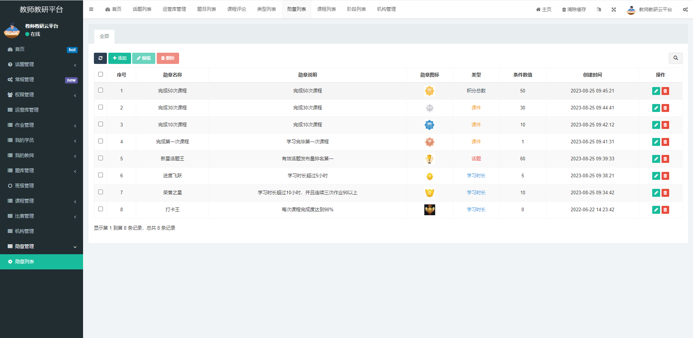Tick the checkbox for the 进度飞跃 row
Viewport: 693px width, 338px height.
100,175
